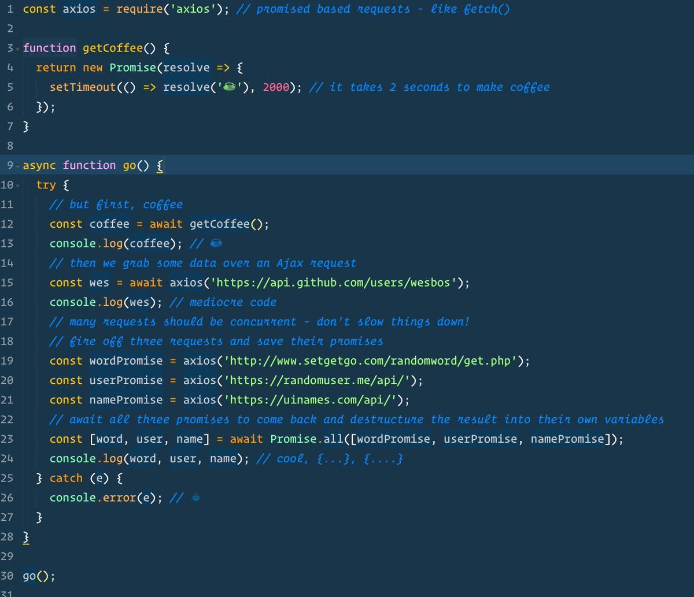Click the setgetgo randomword URL string
This screenshot has height=597, width=694.
click(x=374, y=361)
